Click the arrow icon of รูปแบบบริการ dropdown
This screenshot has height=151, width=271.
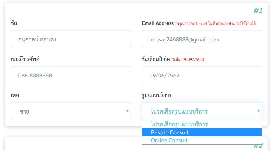click(259, 111)
